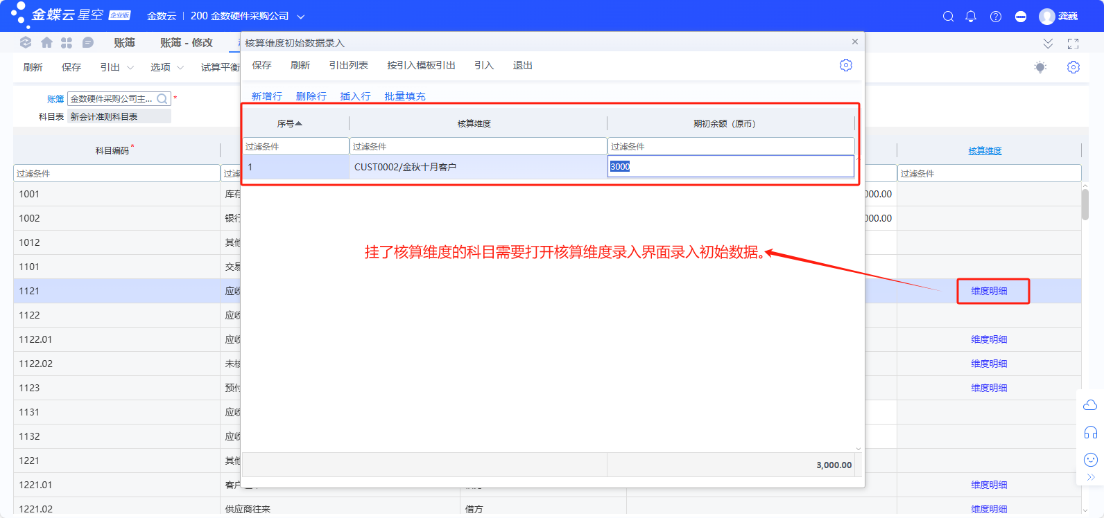Click the main table 核算维度 filter field
This screenshot has width=1104, height=518.
point(990,173)
